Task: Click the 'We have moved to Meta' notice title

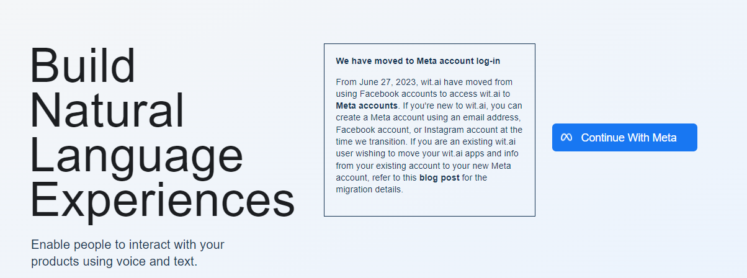Action: click(418, 61)
